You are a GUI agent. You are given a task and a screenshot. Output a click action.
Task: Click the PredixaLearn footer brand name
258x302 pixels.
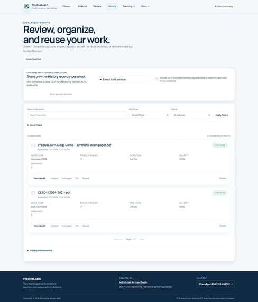[x=32, y=279]
